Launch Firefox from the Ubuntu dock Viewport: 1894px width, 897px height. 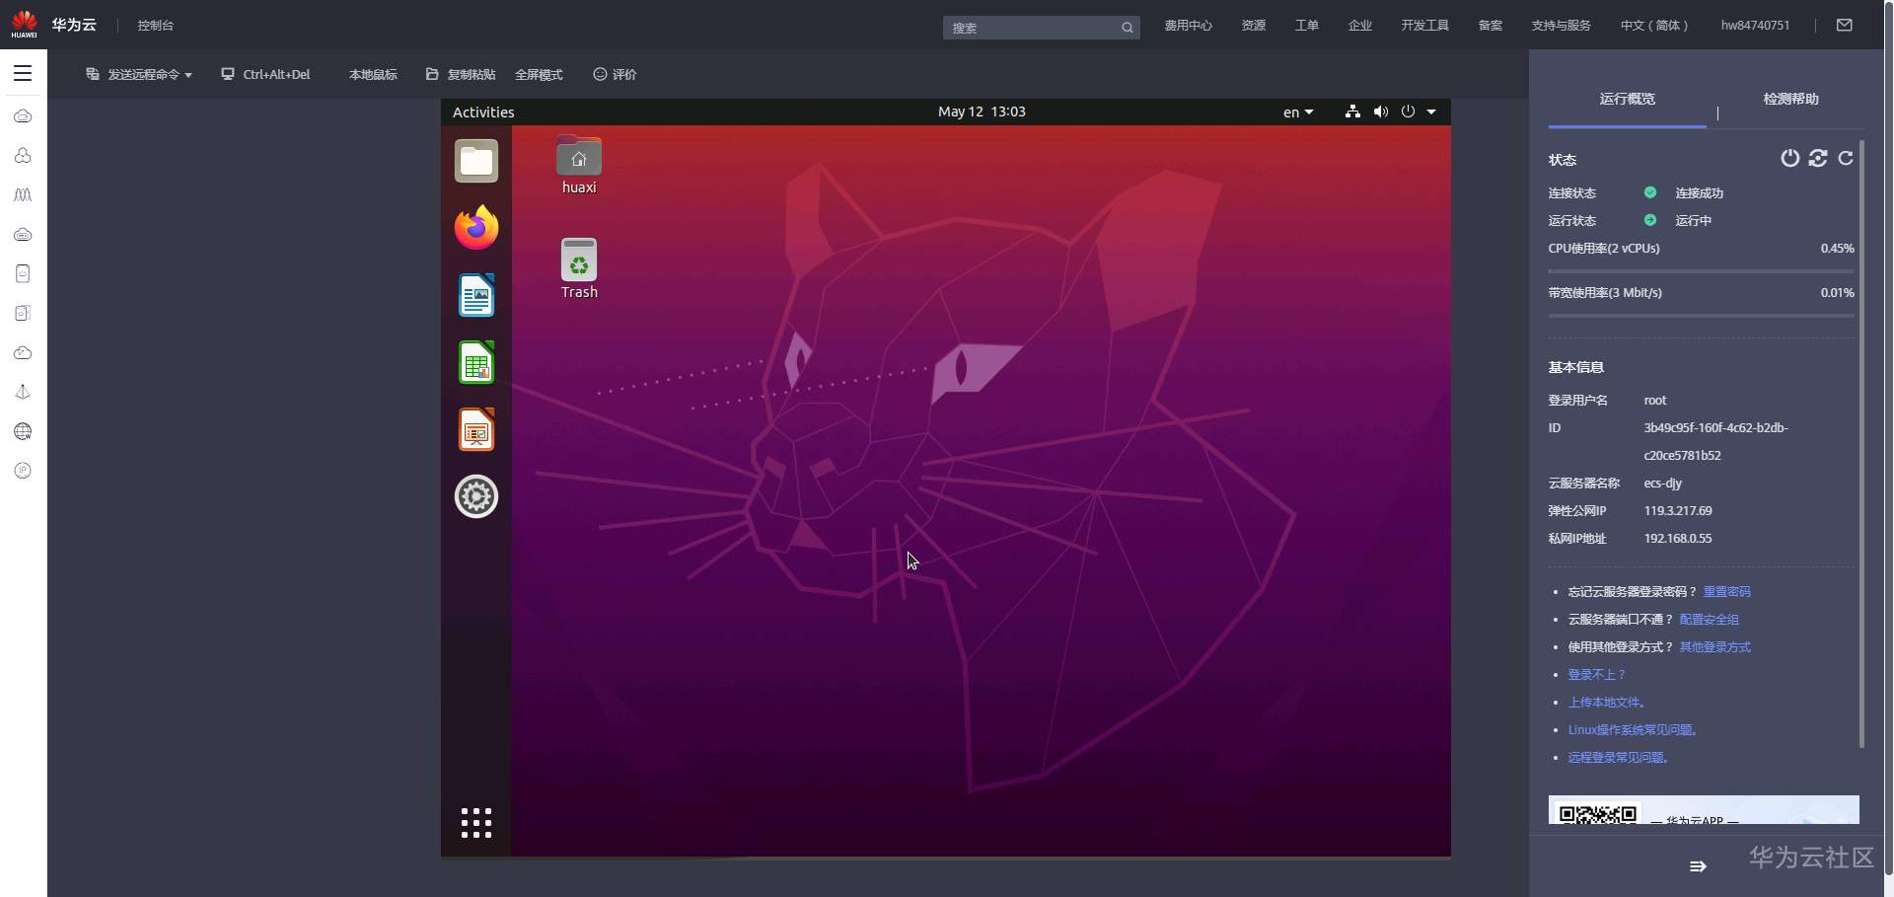476,228
